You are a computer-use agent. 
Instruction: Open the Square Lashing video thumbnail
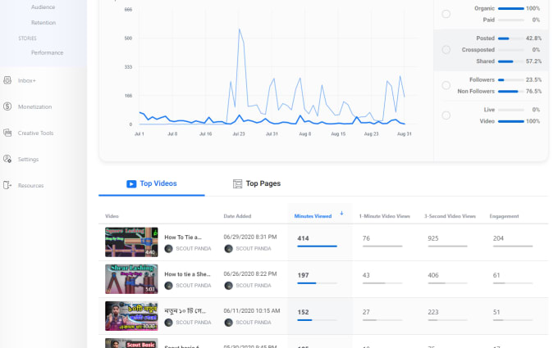[x=131, y=242]
